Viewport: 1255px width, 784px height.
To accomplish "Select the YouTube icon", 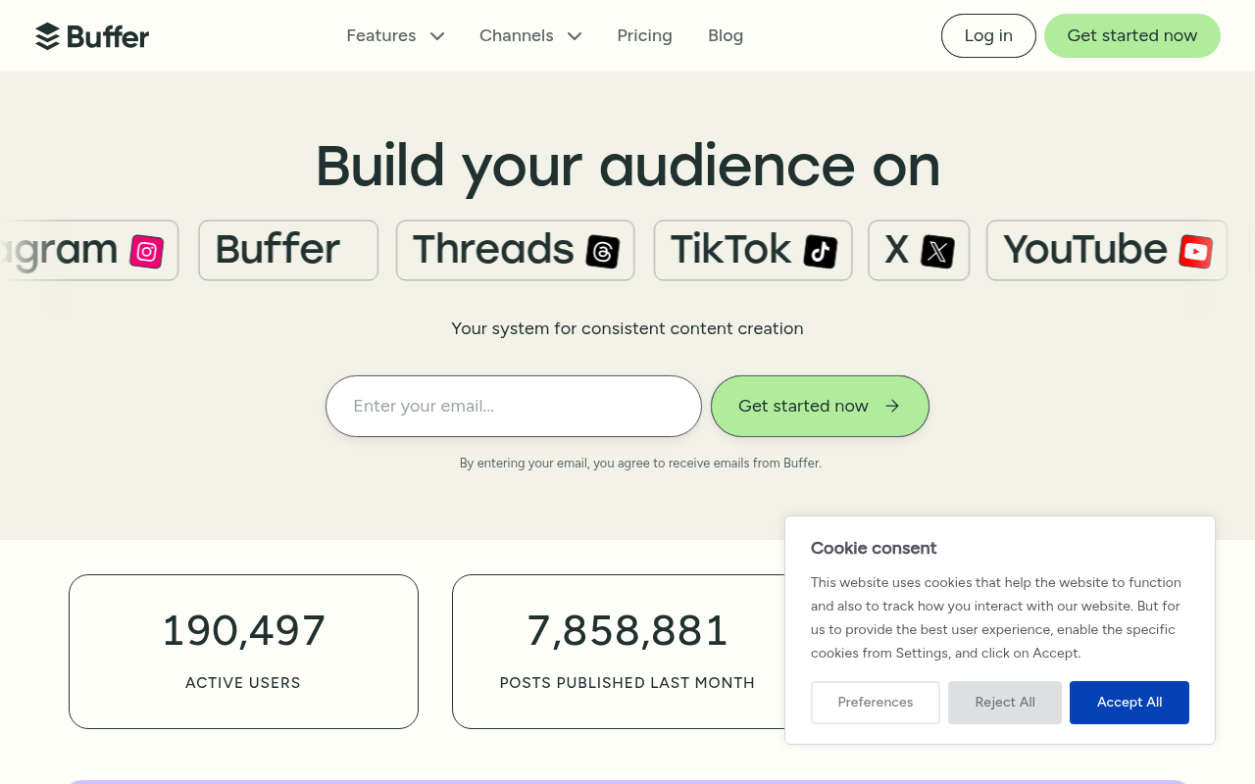I will tap(1194, 252).
